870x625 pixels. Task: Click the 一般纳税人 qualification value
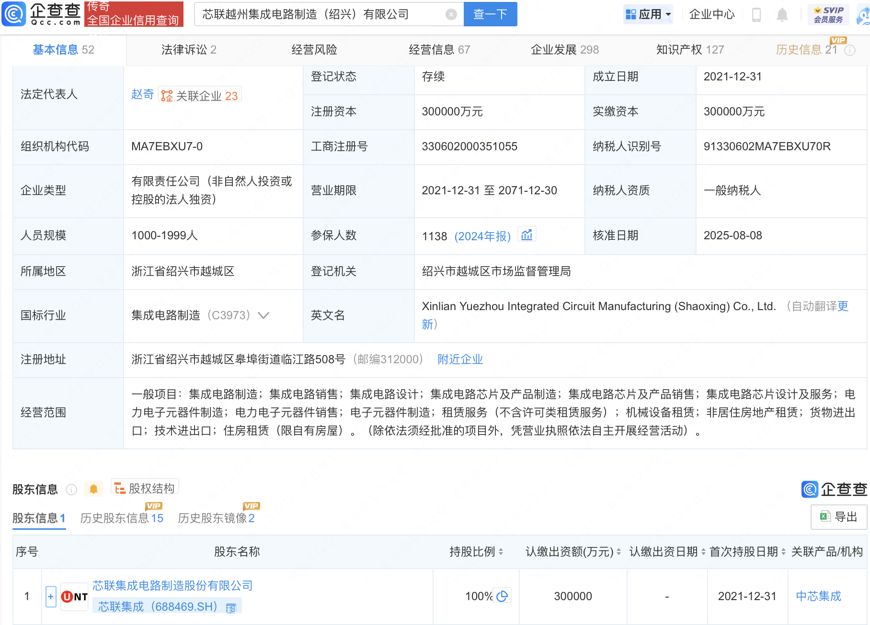(x=732, y=190)
